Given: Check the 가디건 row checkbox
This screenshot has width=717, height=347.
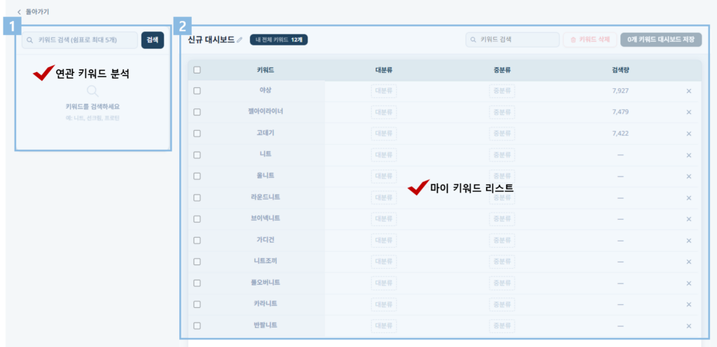Looking at the screenshot, I should (197, 241).
